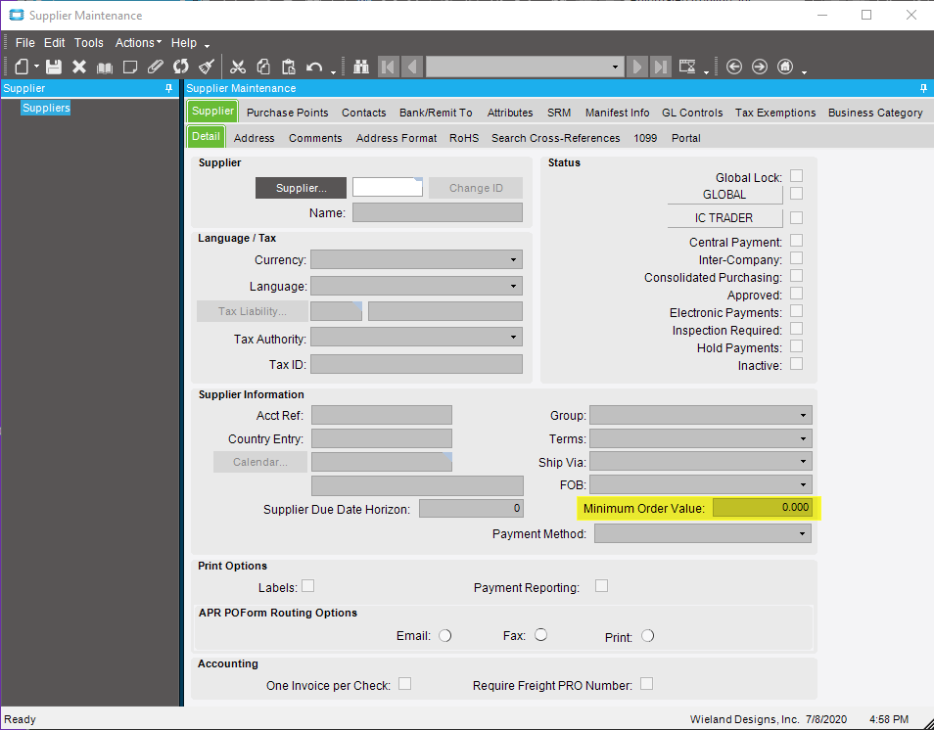Check the Inactive checkbox
Image resolution: width=934 pixels, height=730 pixels.
pos(796,364)
